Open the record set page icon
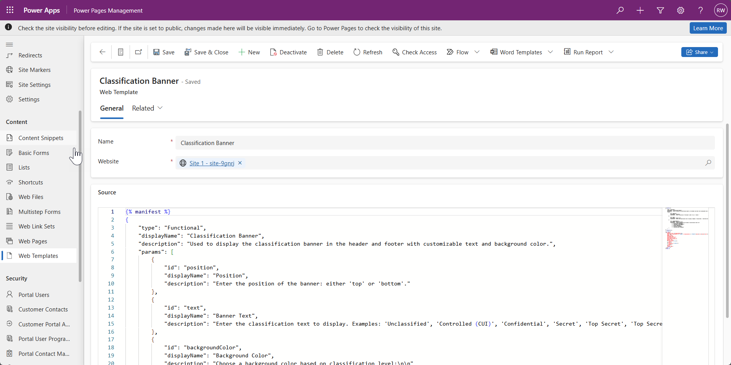 click(120, 52)
